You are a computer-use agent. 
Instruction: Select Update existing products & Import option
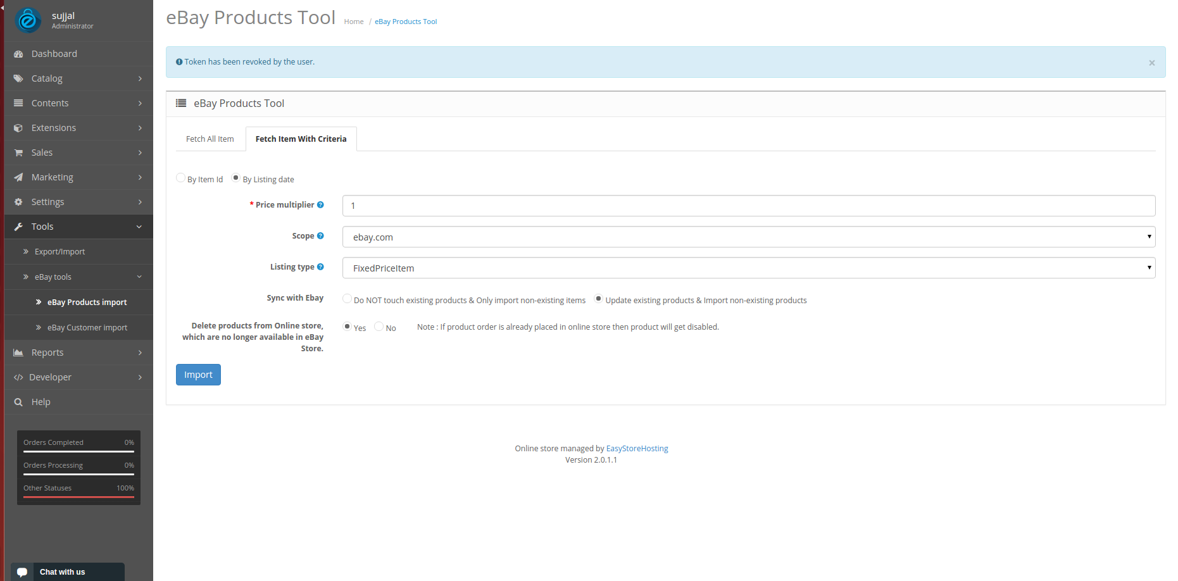point(598,299)
